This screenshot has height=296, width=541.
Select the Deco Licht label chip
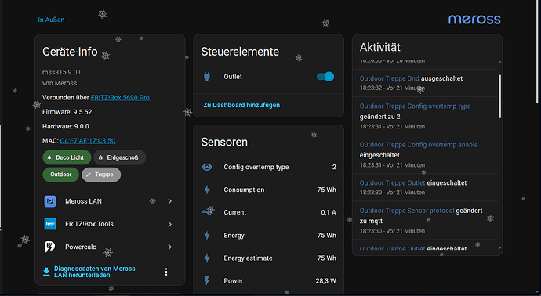click(67, 157)
